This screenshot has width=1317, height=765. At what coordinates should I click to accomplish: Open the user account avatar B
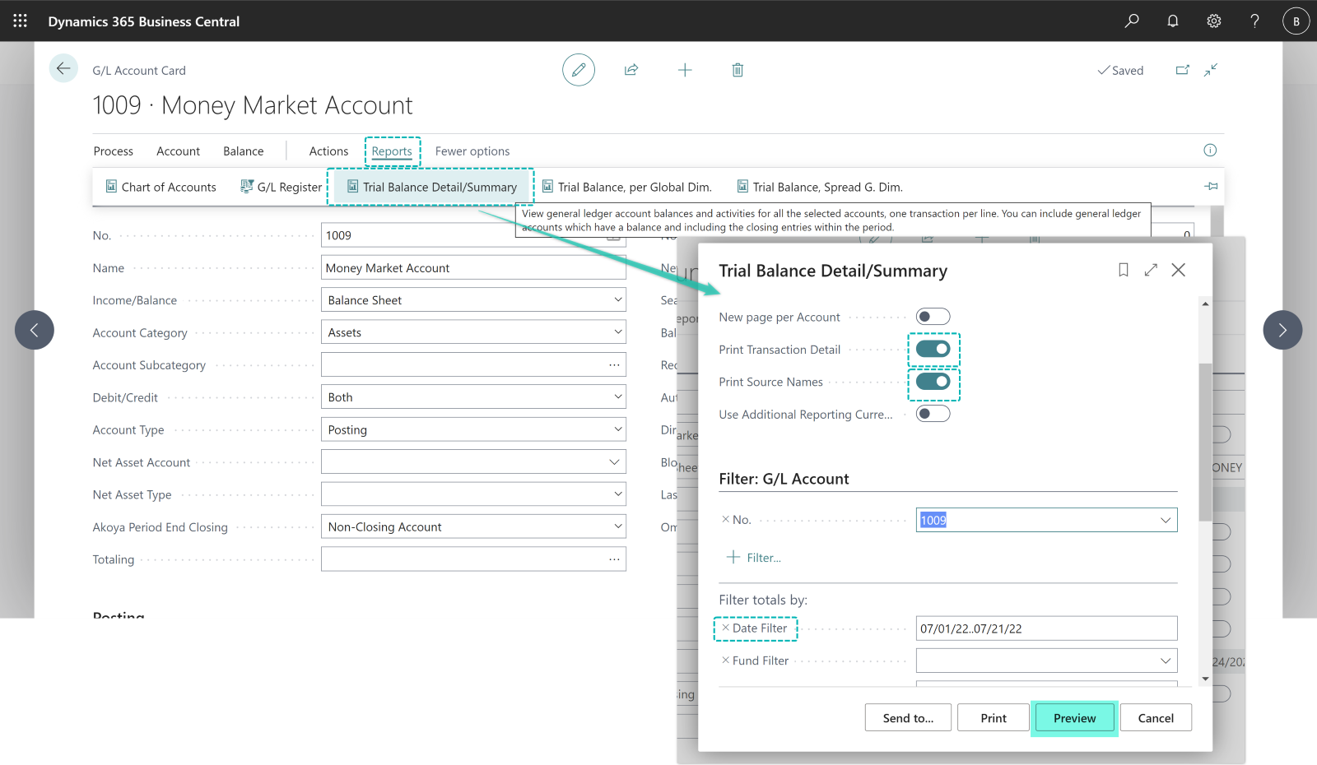coord(1296,21)
